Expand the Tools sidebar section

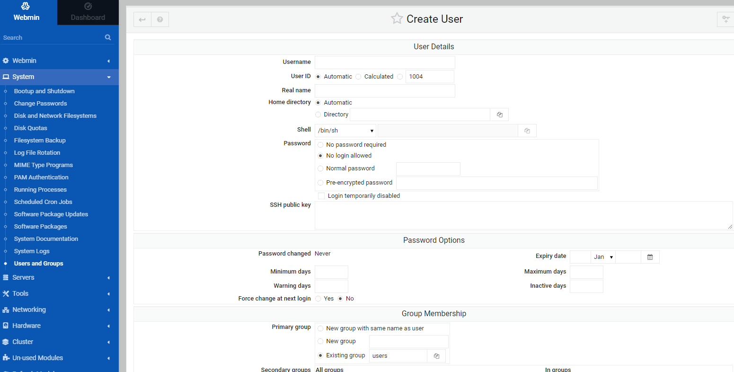coord(108,294)
